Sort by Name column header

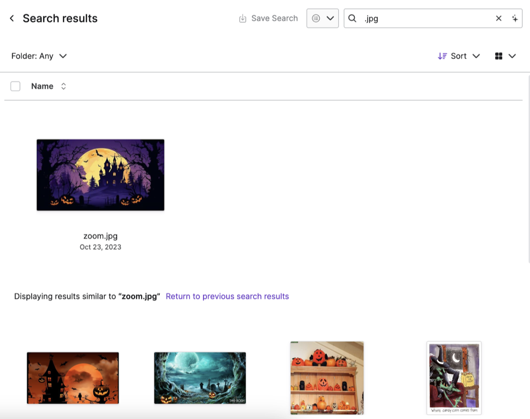pos(42,86)
